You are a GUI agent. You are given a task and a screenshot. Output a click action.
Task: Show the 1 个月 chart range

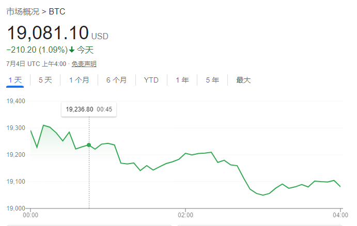tap(79, 80)
